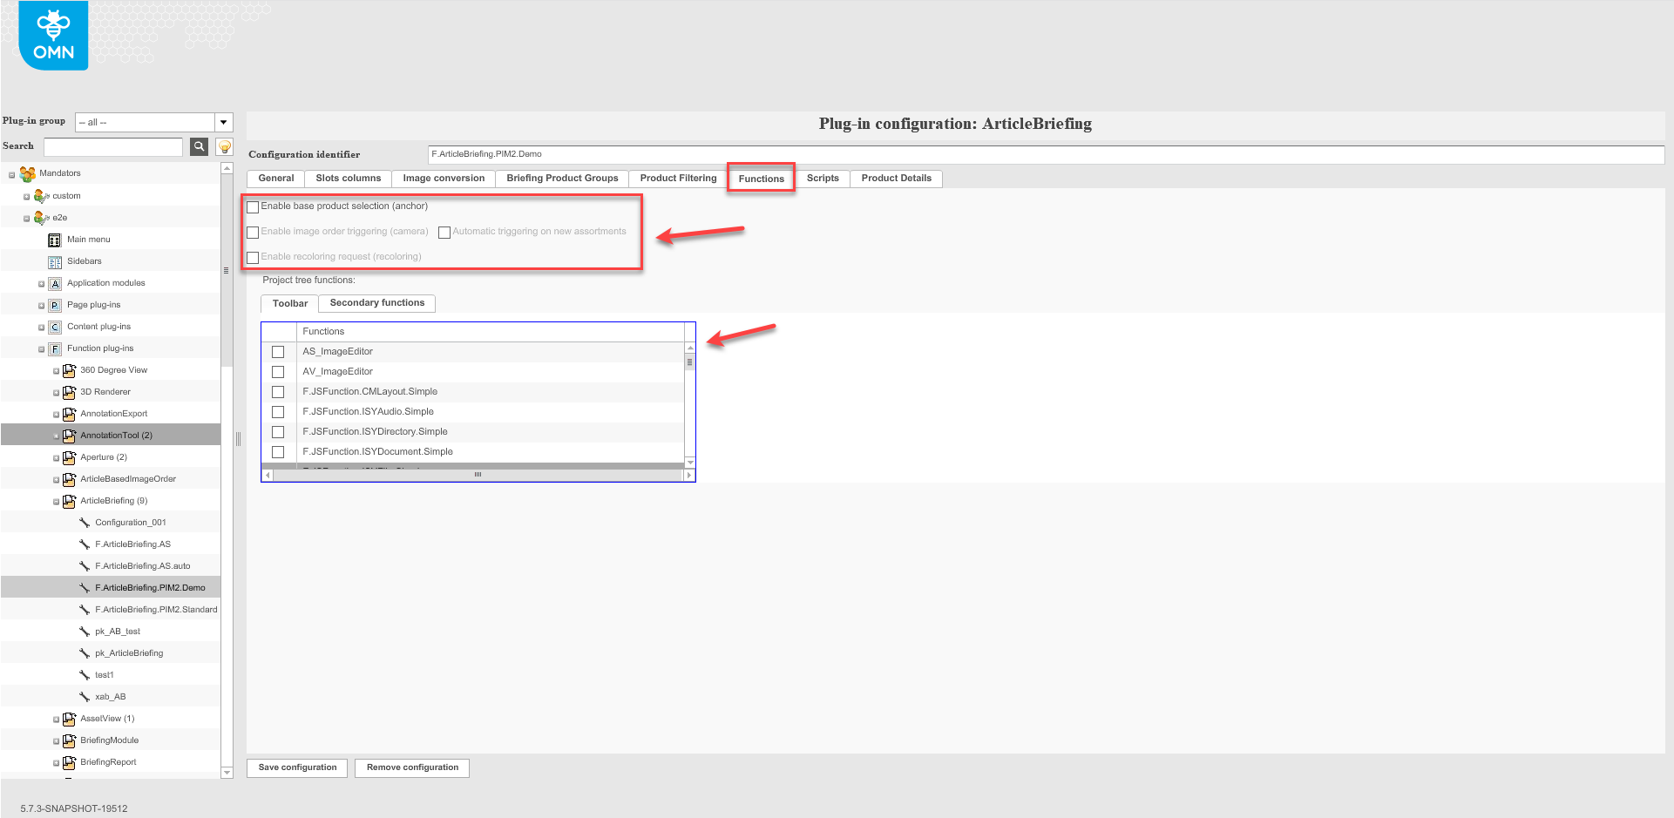The height and width of the screenshot is (818, 1674).
Task: Select the Main menu icon in the tree
Action: pos(55,239)
